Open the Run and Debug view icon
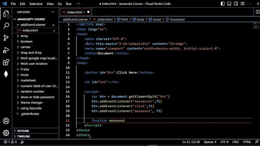Image resolution: width=260 pixels, height=146 pixels. (x=6, y=50)
